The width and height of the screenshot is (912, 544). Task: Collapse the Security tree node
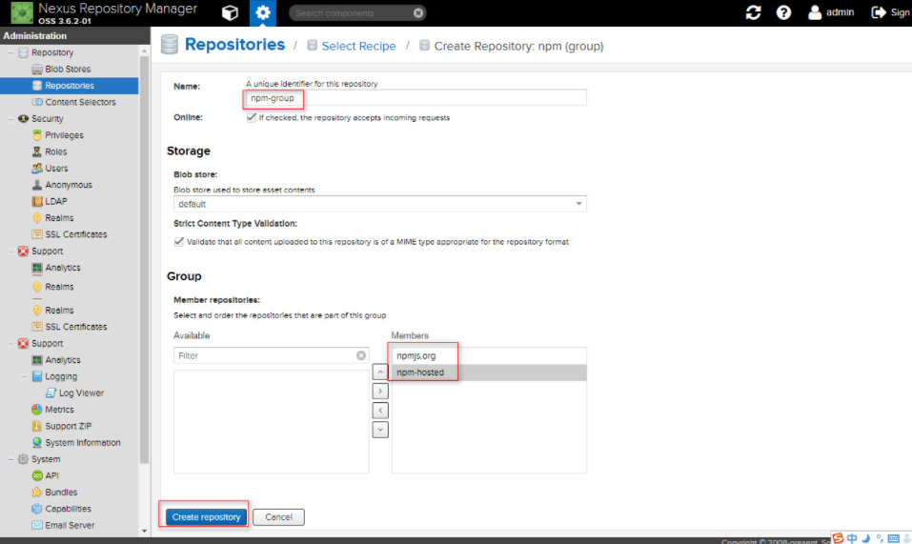[x=10, y=119]
